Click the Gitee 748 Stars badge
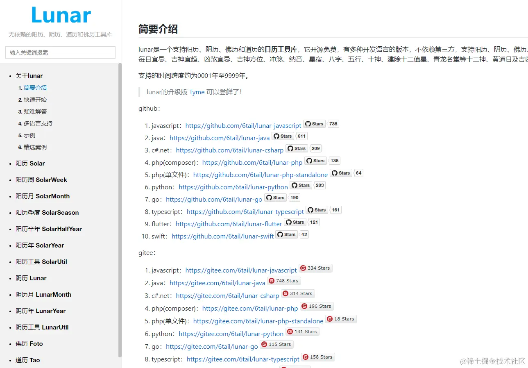Viewport: 528px width, 368px height. point(284,281)
